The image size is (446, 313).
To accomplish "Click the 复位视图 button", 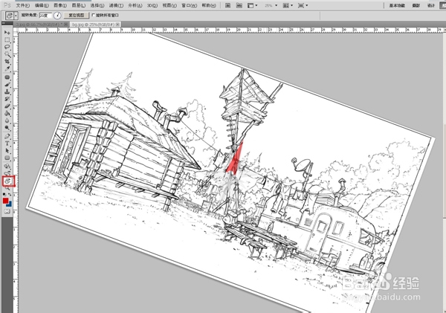I will pyautogui.click(x=77, y=15).
